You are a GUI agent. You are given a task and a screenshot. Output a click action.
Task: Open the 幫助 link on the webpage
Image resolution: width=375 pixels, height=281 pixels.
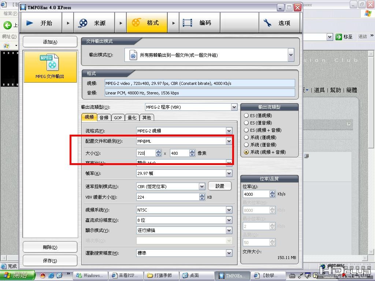click(x=335, y=90)
